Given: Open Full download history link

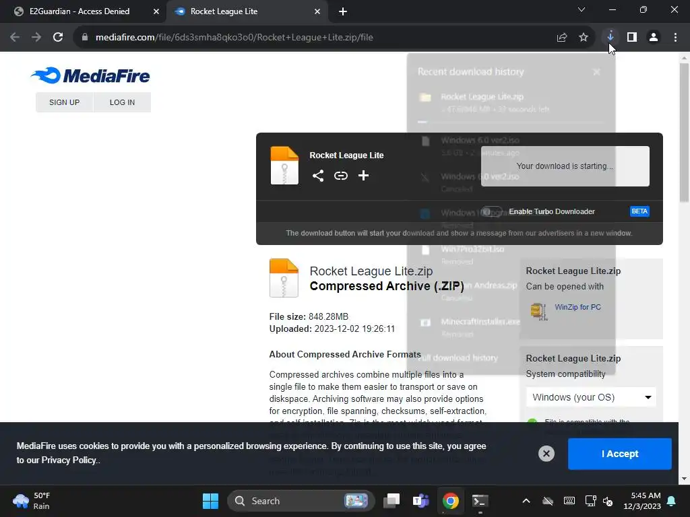Looking at the screenshot, I should tap(458, 358).
